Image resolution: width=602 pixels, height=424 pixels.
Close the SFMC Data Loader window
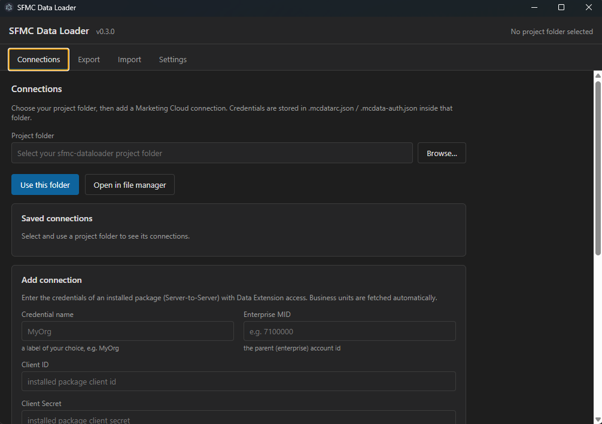coord(588,7)
